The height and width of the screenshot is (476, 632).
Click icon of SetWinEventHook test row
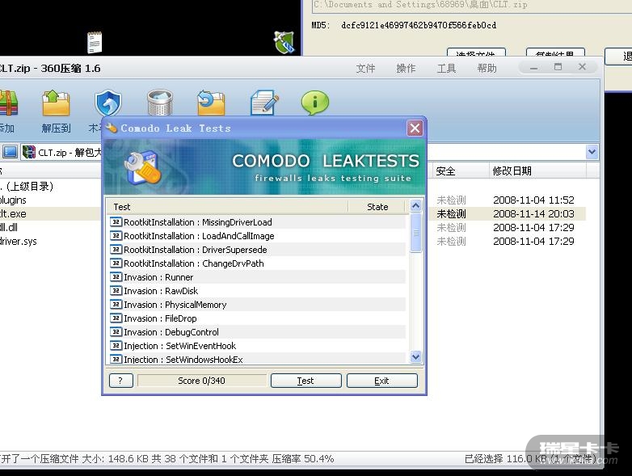(x=116, y=345)
